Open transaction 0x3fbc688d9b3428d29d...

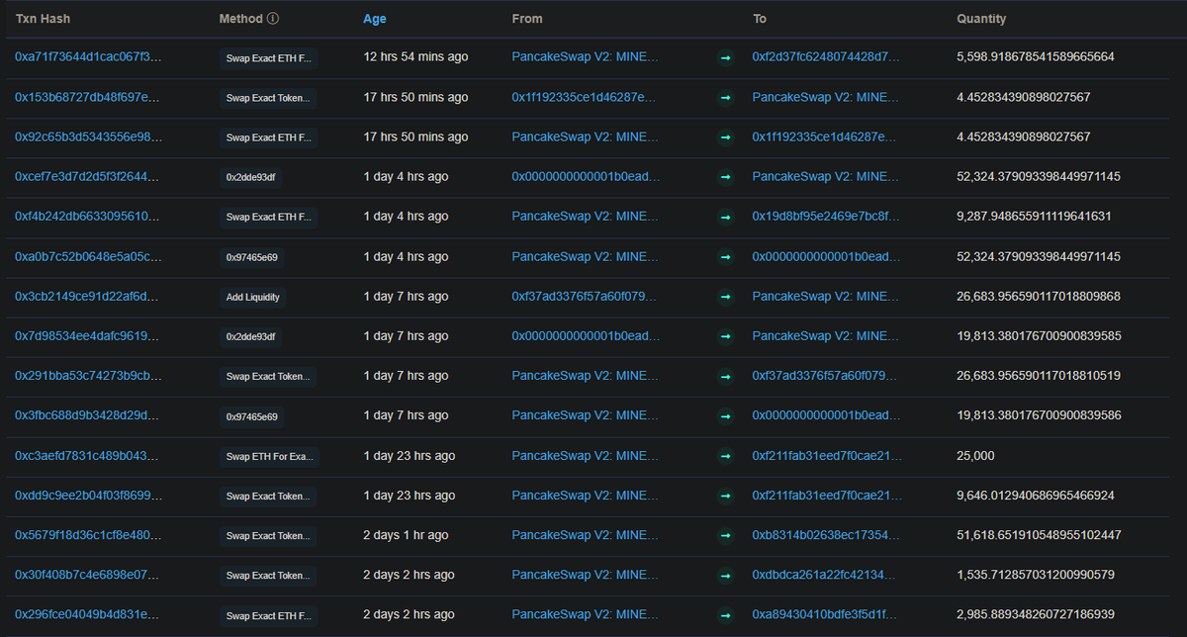pos(88,415)
